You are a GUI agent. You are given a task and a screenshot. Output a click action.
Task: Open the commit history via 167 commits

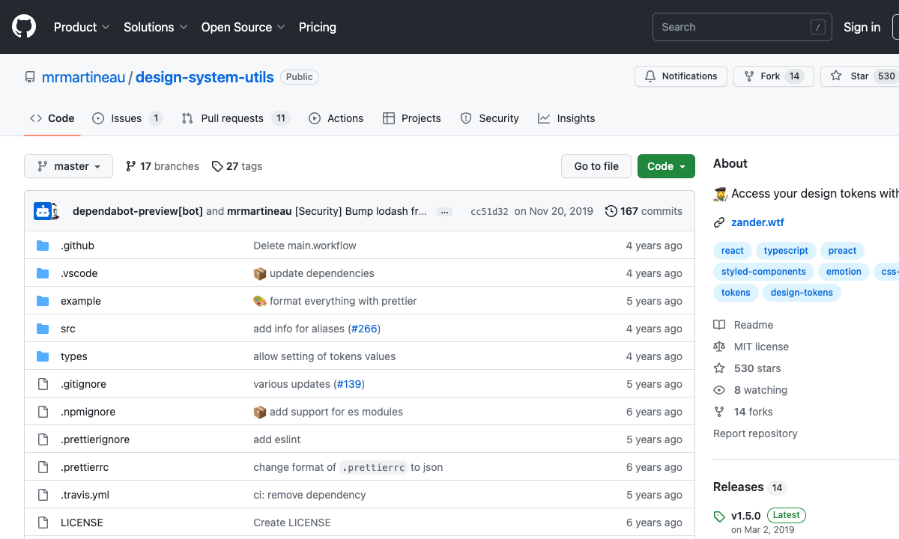pos(644,211)
